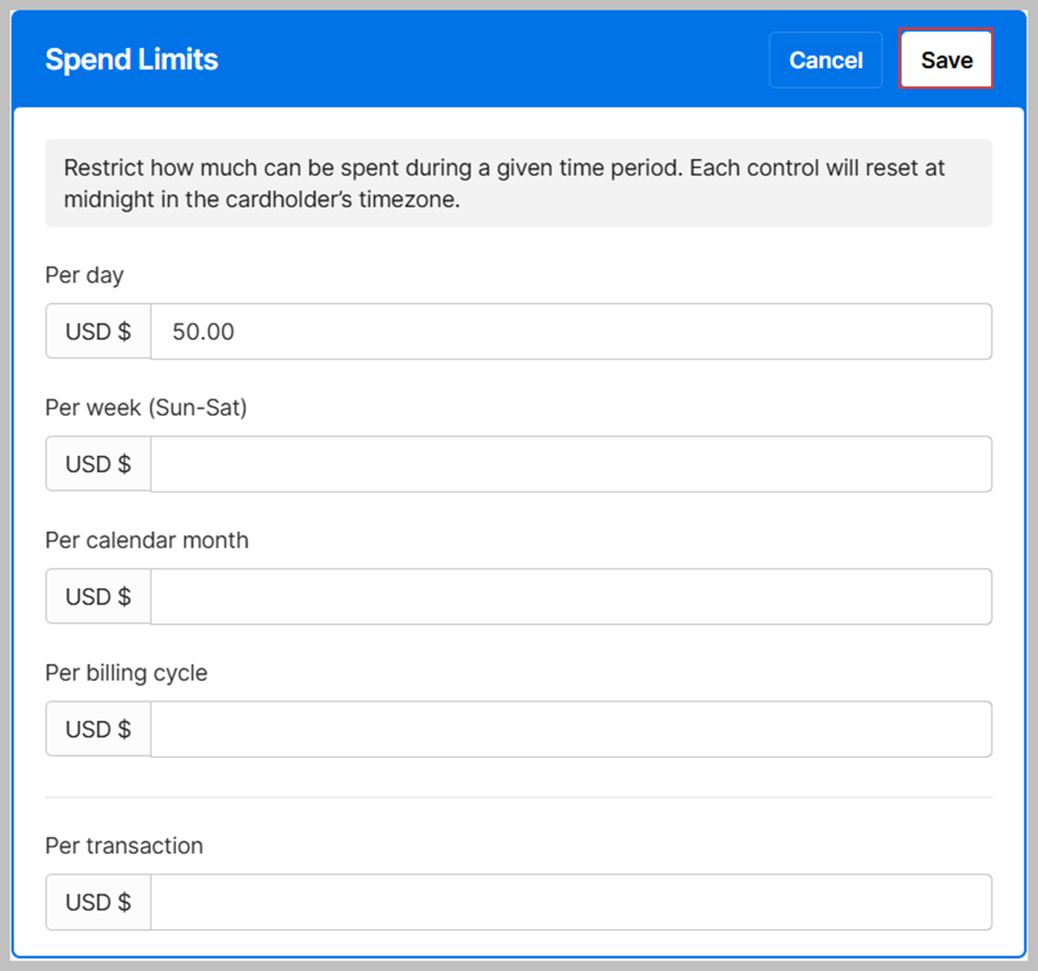Click the Per billing cycle label
Viewport: 1038px width, 971px height.
pos(127,673)
